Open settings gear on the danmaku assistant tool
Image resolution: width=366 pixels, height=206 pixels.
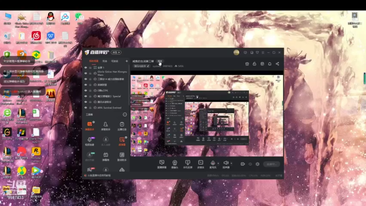[x=94, y=122]
